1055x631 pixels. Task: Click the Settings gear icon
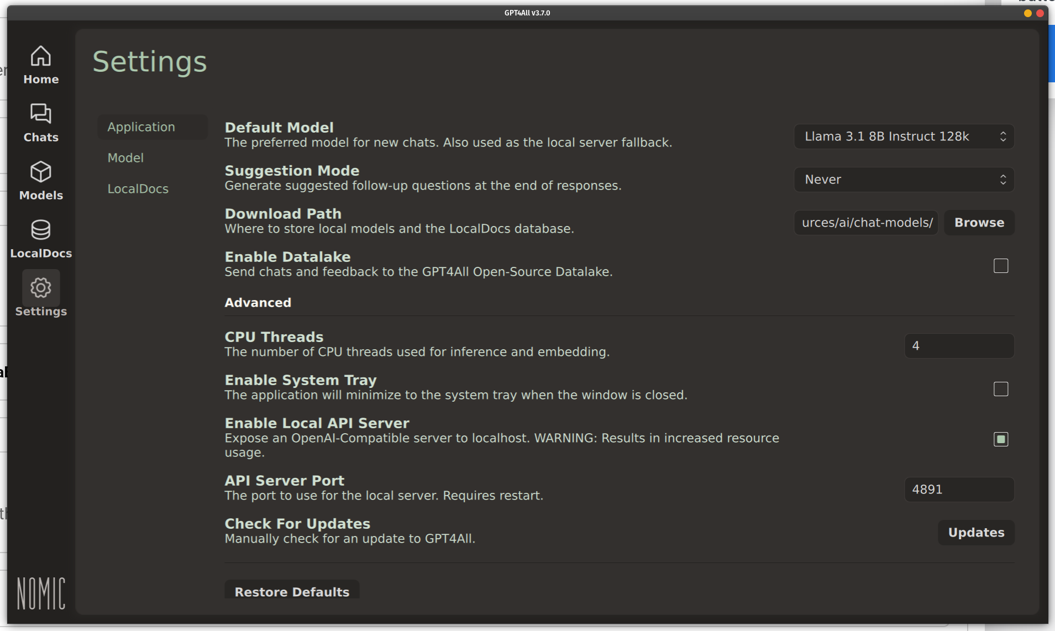(40, 288)
